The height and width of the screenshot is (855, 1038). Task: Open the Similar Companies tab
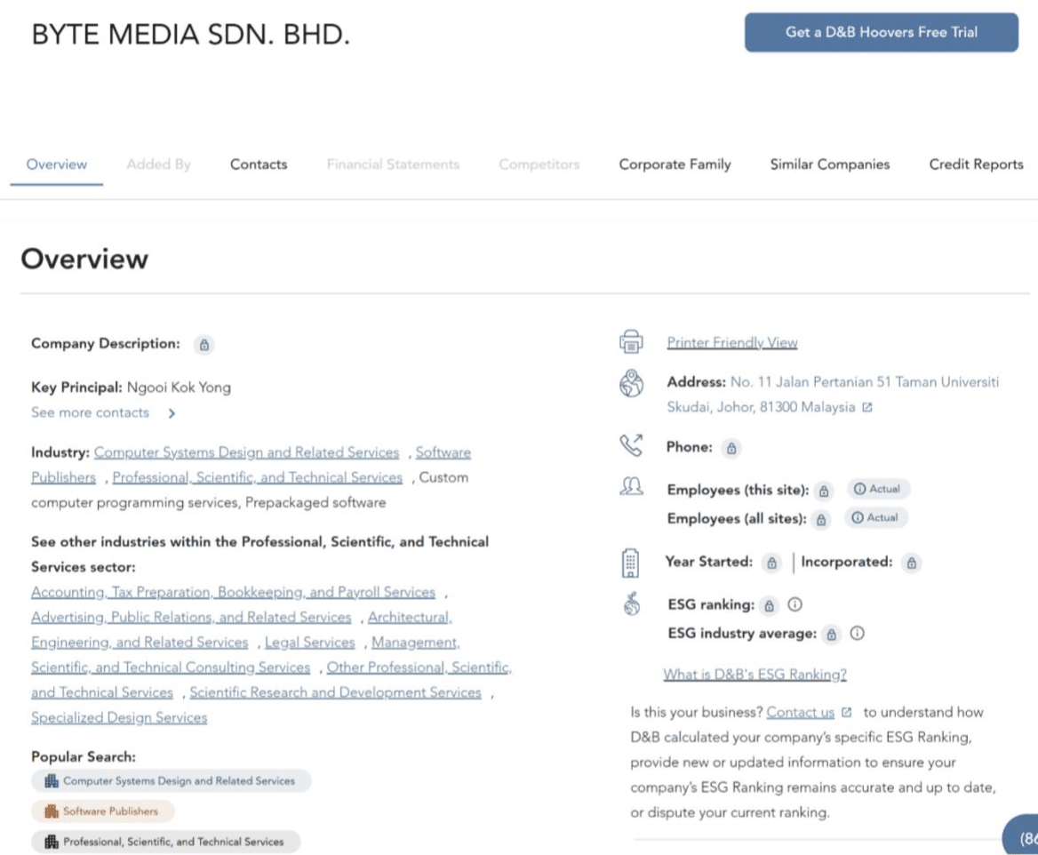point(829,164)
